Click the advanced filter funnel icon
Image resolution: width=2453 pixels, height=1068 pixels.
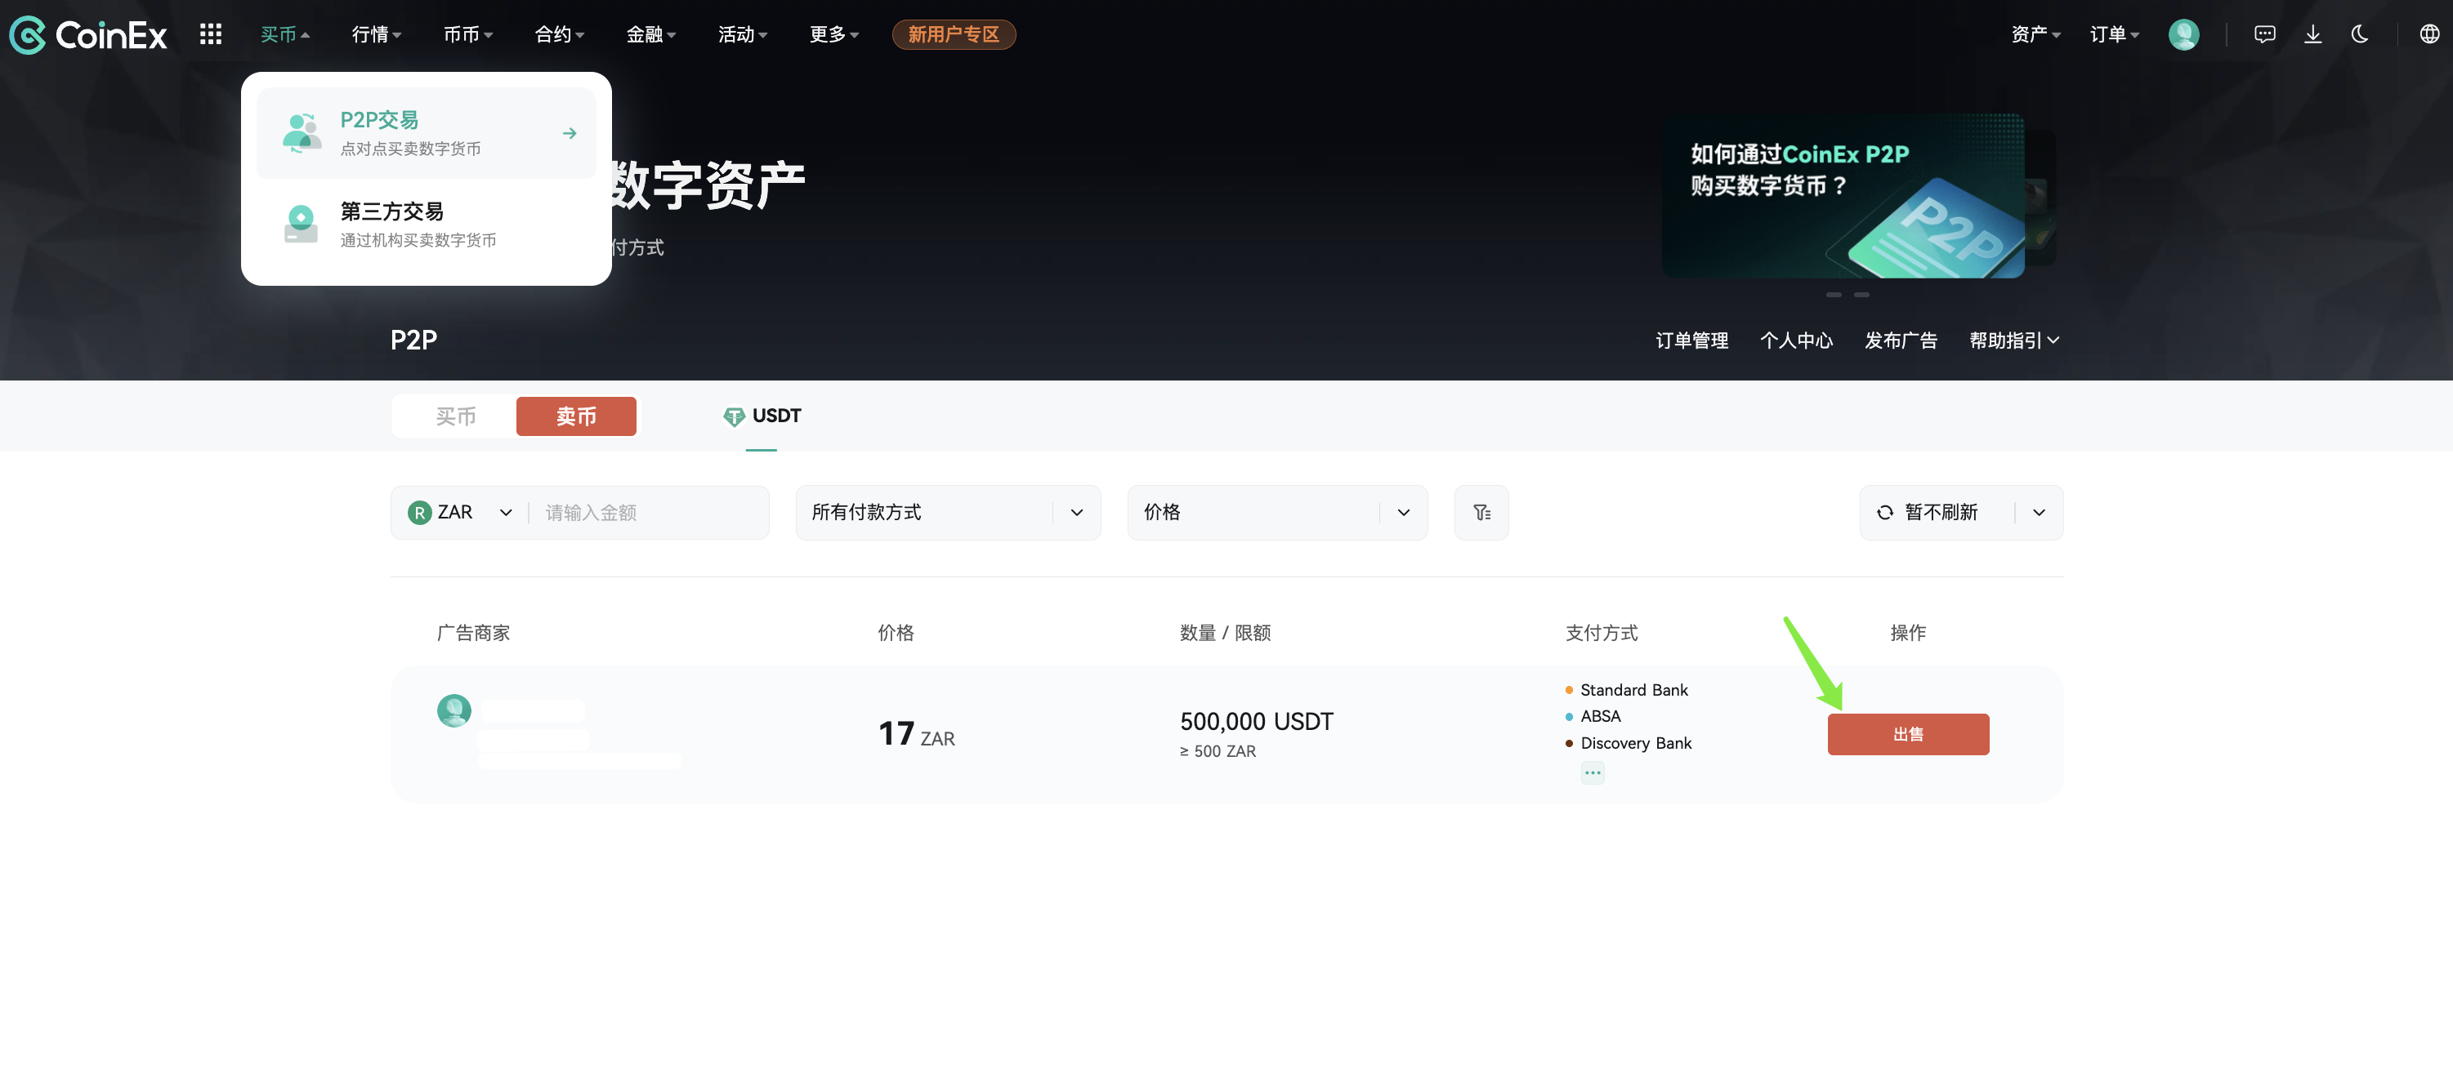click(x=1481, y=512)
